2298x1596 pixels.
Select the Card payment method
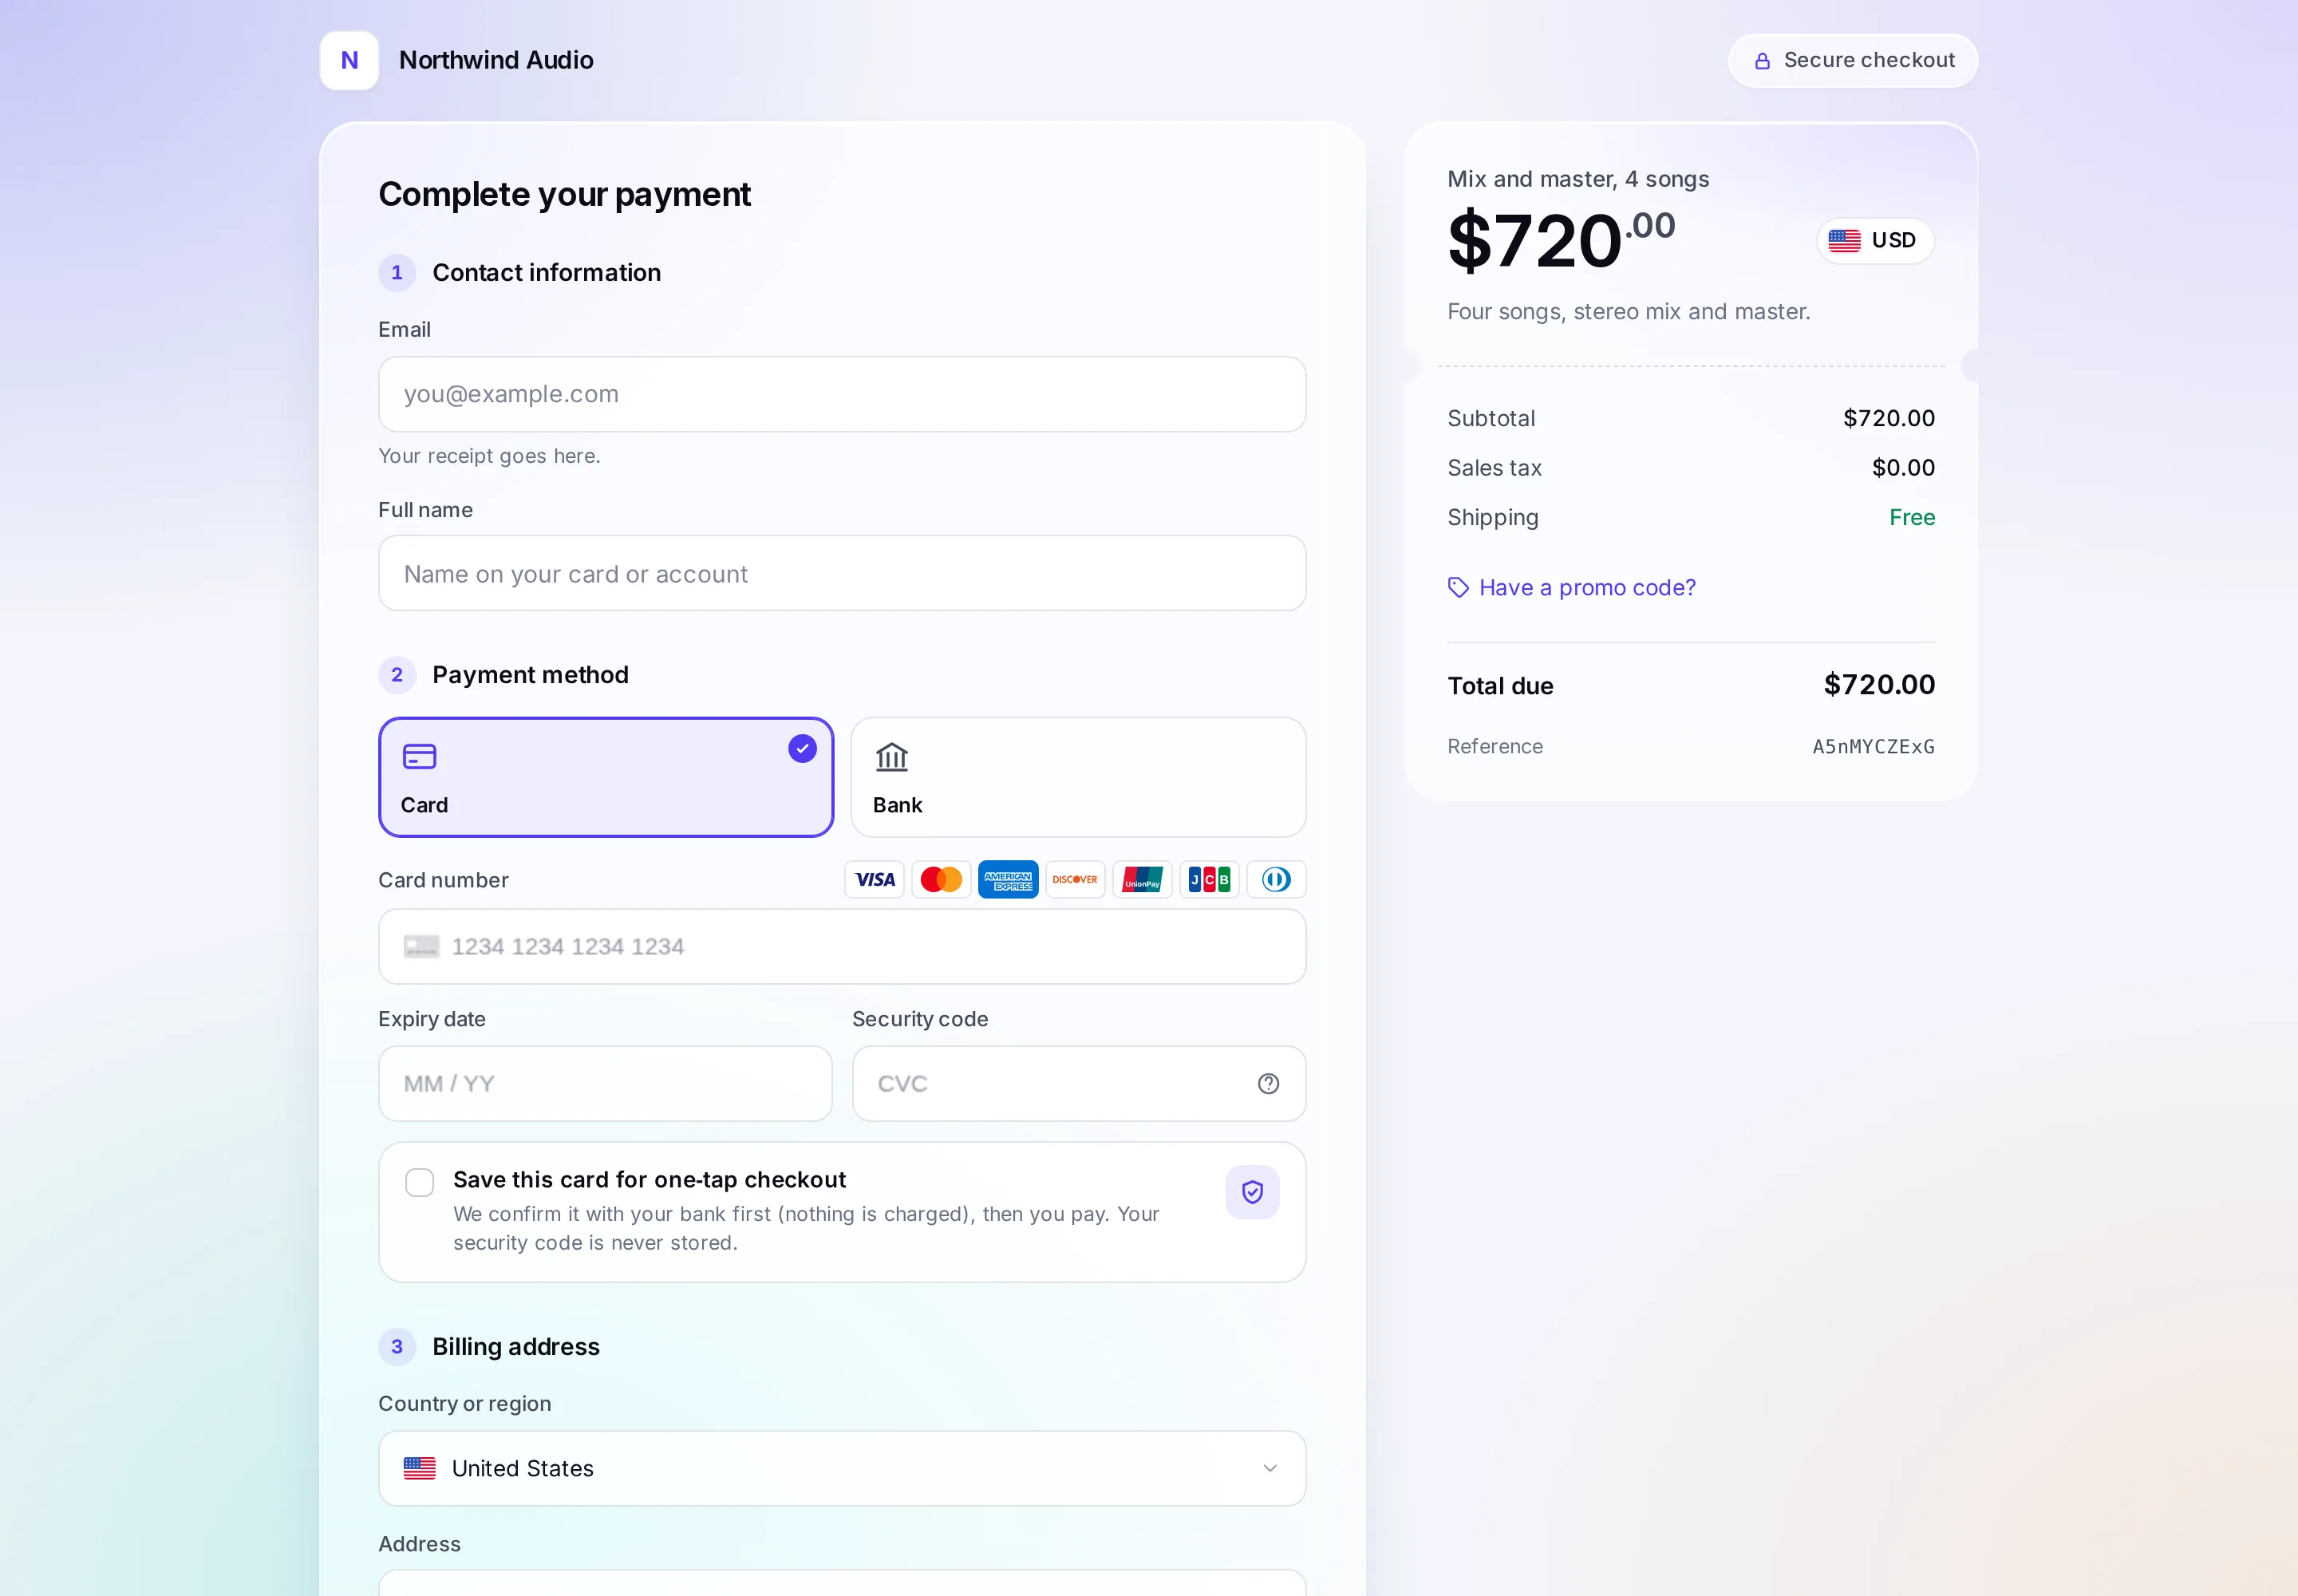tap(606, 778)
